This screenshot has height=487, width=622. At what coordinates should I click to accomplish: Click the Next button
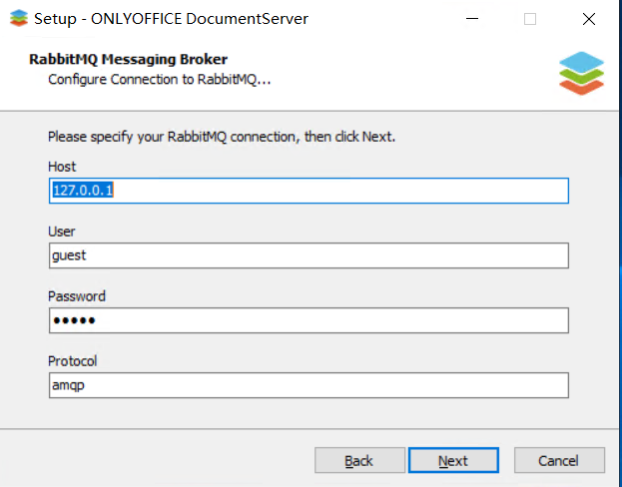[x=453, y=460]
